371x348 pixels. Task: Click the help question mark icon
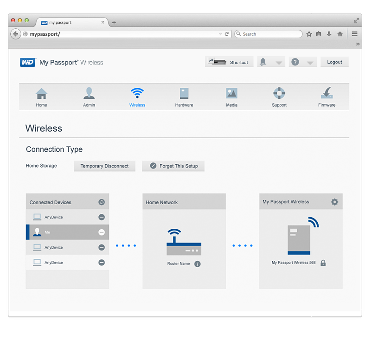295,62
